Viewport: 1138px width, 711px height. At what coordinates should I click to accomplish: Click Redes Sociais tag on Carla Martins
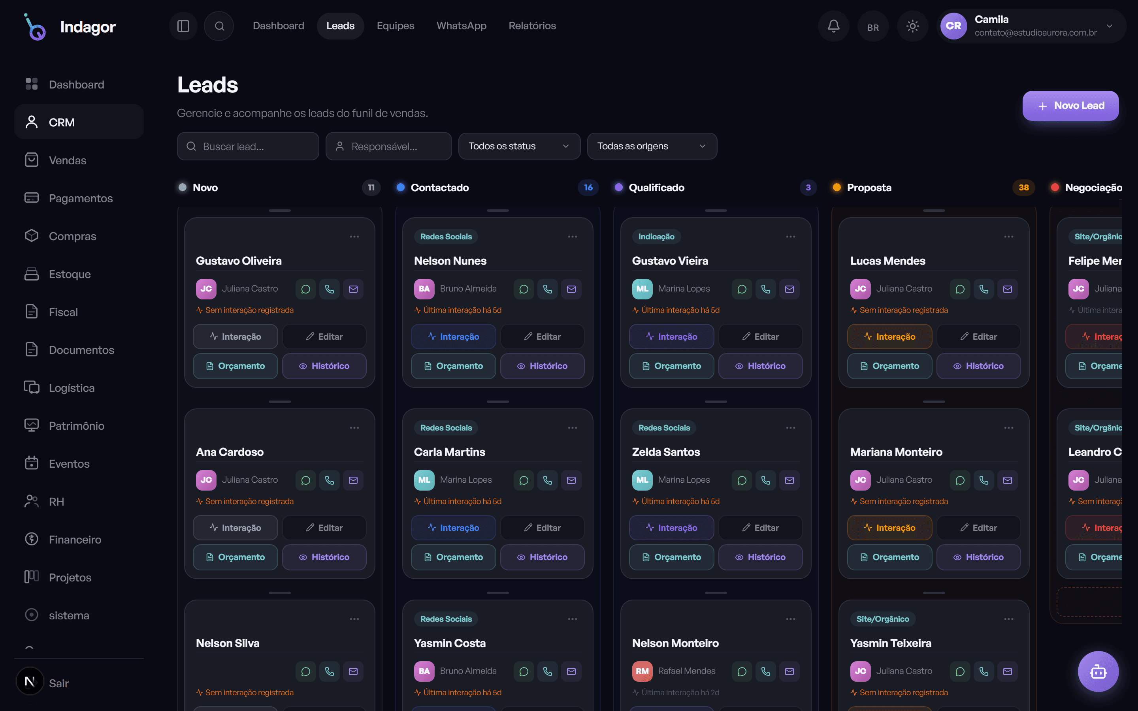pyautogui.click(x=446, y=428)
